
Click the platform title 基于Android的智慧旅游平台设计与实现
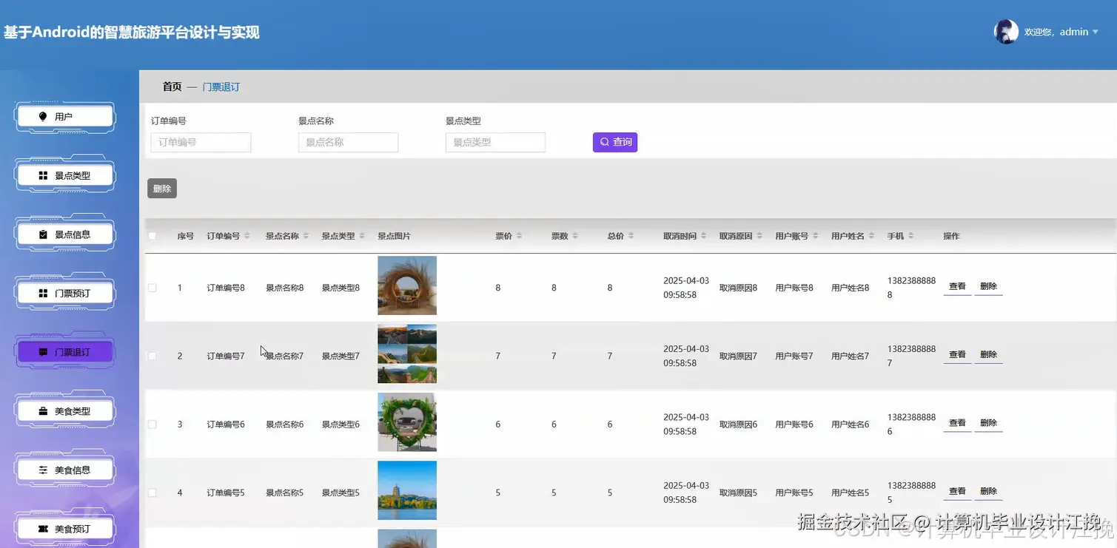tap(132, 33)
